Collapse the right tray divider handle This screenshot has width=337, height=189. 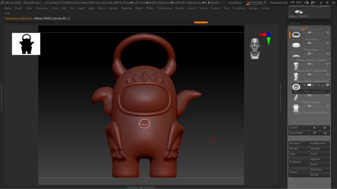click(x=280, y=97)
